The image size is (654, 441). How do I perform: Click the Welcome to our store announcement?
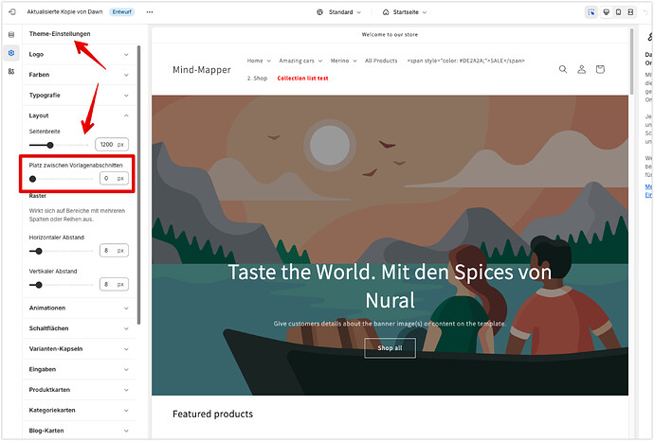click(x=390, y=35)
